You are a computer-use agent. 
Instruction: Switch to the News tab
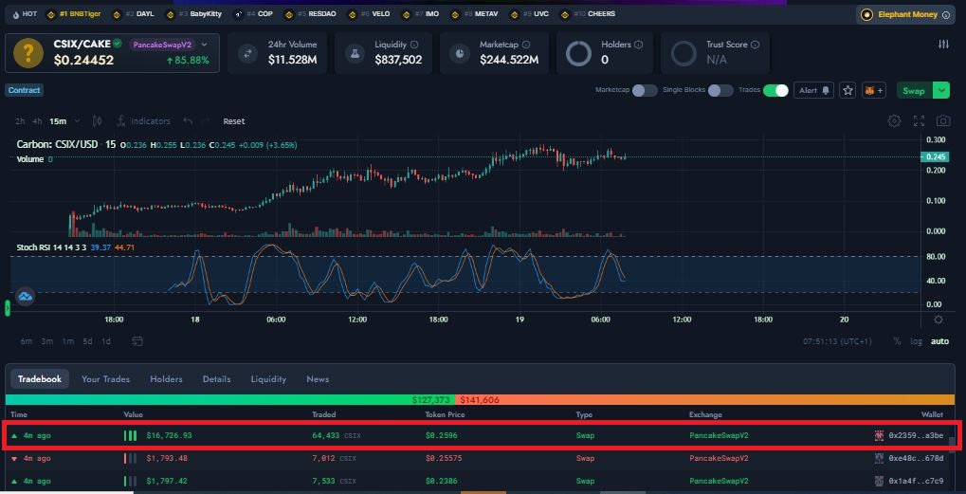coord(318,379)
